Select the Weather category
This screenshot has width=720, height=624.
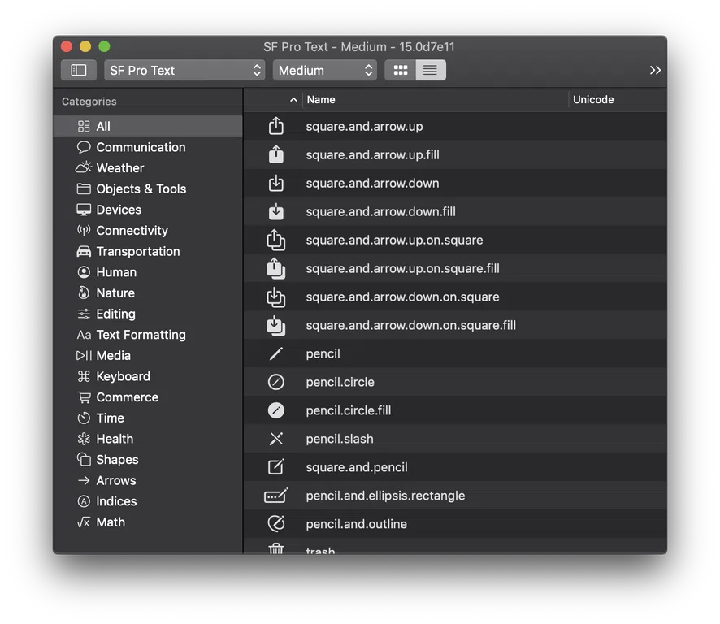coord(149,168)
